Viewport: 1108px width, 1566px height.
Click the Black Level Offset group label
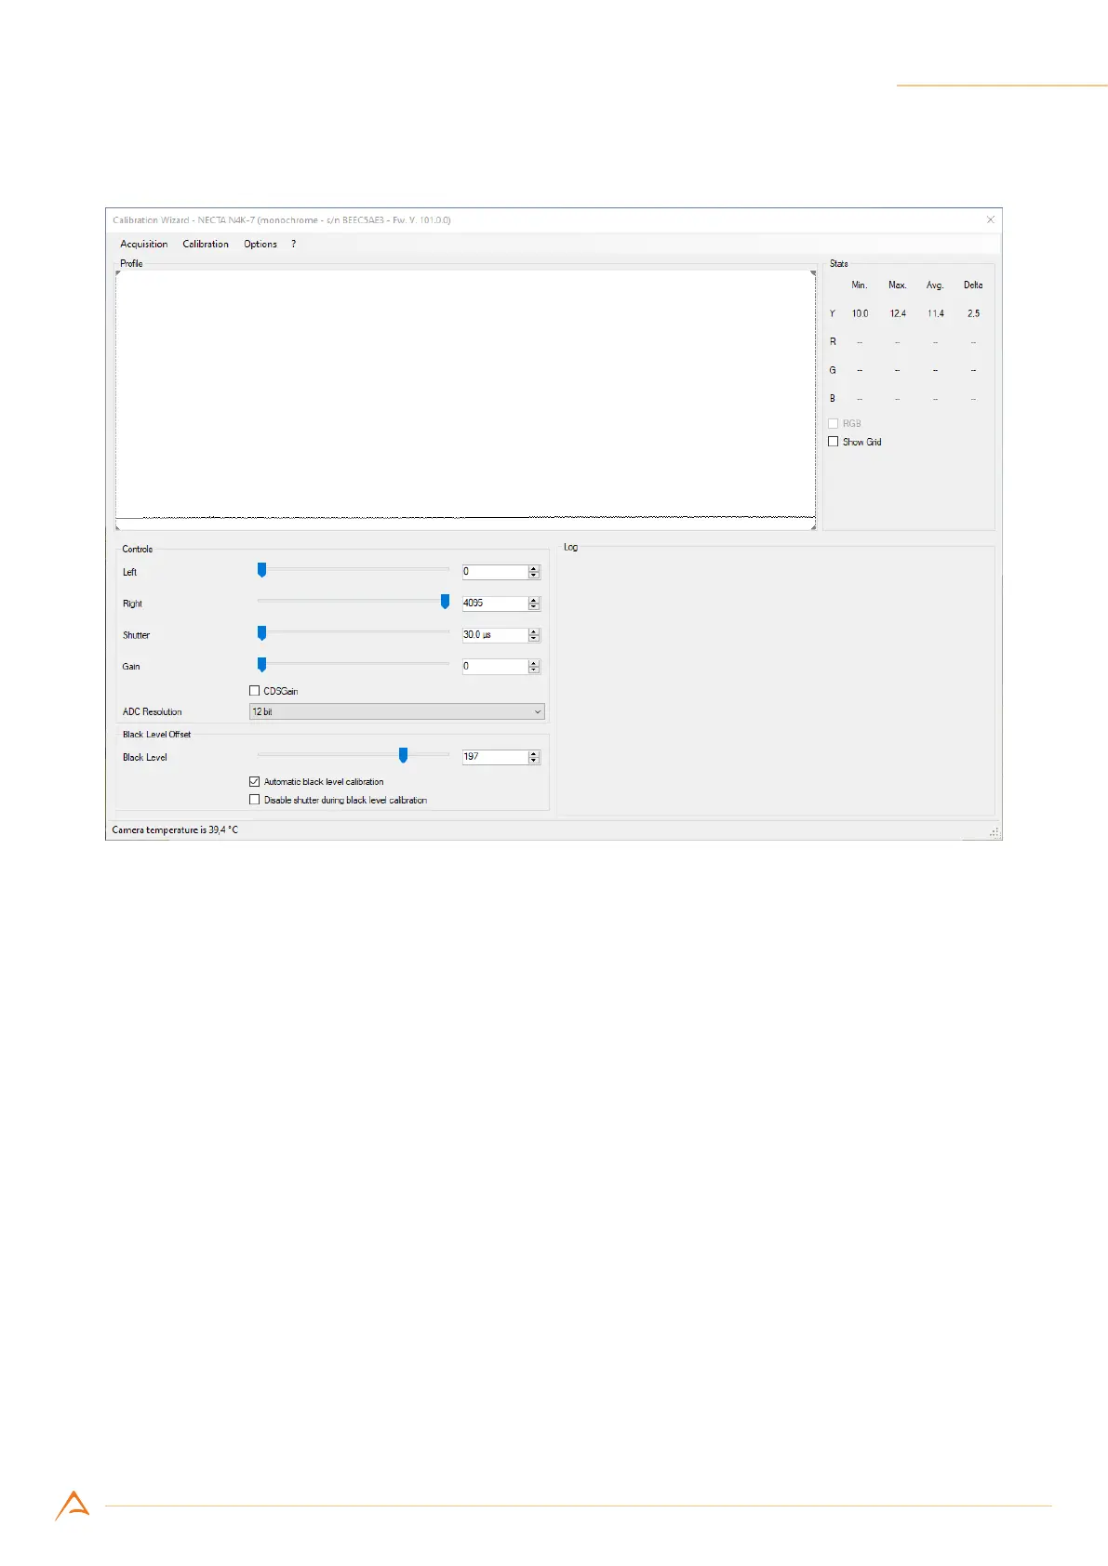click(x=156, y=735)
